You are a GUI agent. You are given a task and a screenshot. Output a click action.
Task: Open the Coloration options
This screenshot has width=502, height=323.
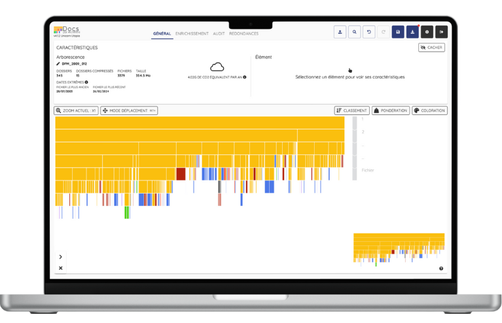pyautogui.click(x=429, y=110)
